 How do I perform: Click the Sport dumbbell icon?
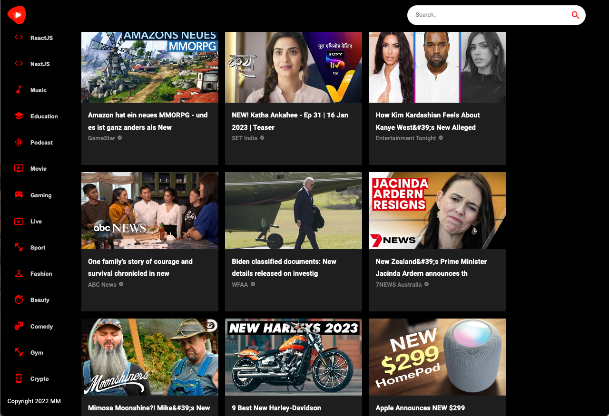pyautogui.click(x=19, y=247)
